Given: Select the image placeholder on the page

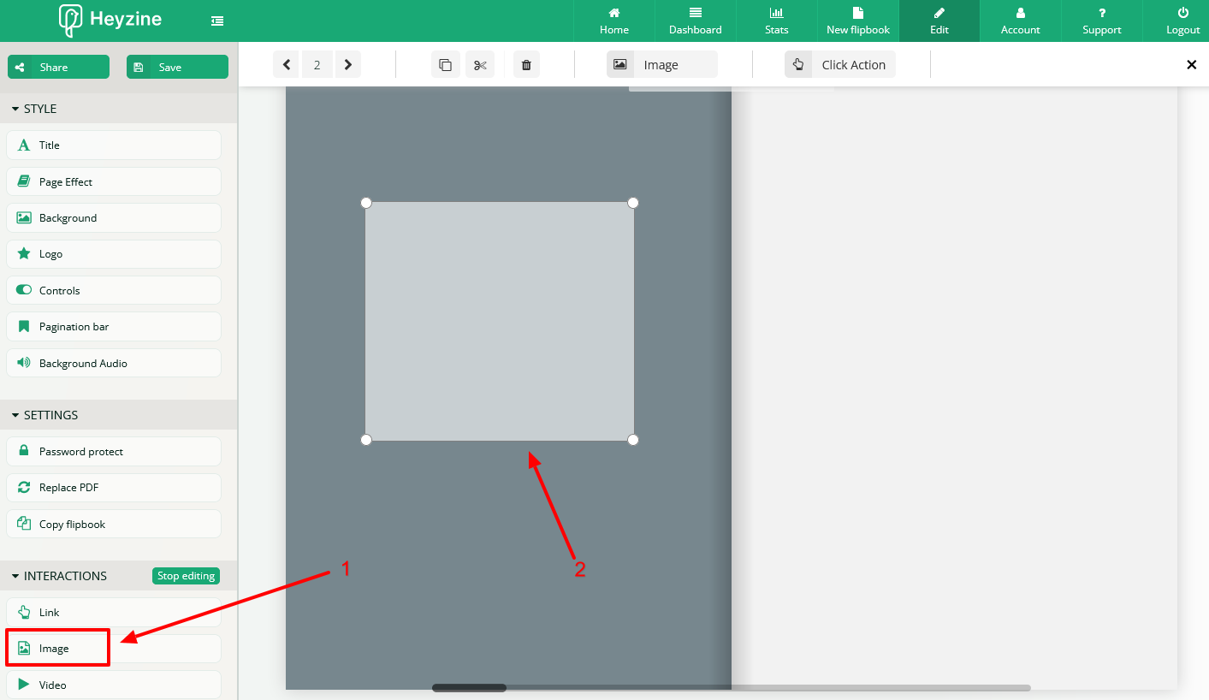Looking at the screenshot, I should [500, 322].
